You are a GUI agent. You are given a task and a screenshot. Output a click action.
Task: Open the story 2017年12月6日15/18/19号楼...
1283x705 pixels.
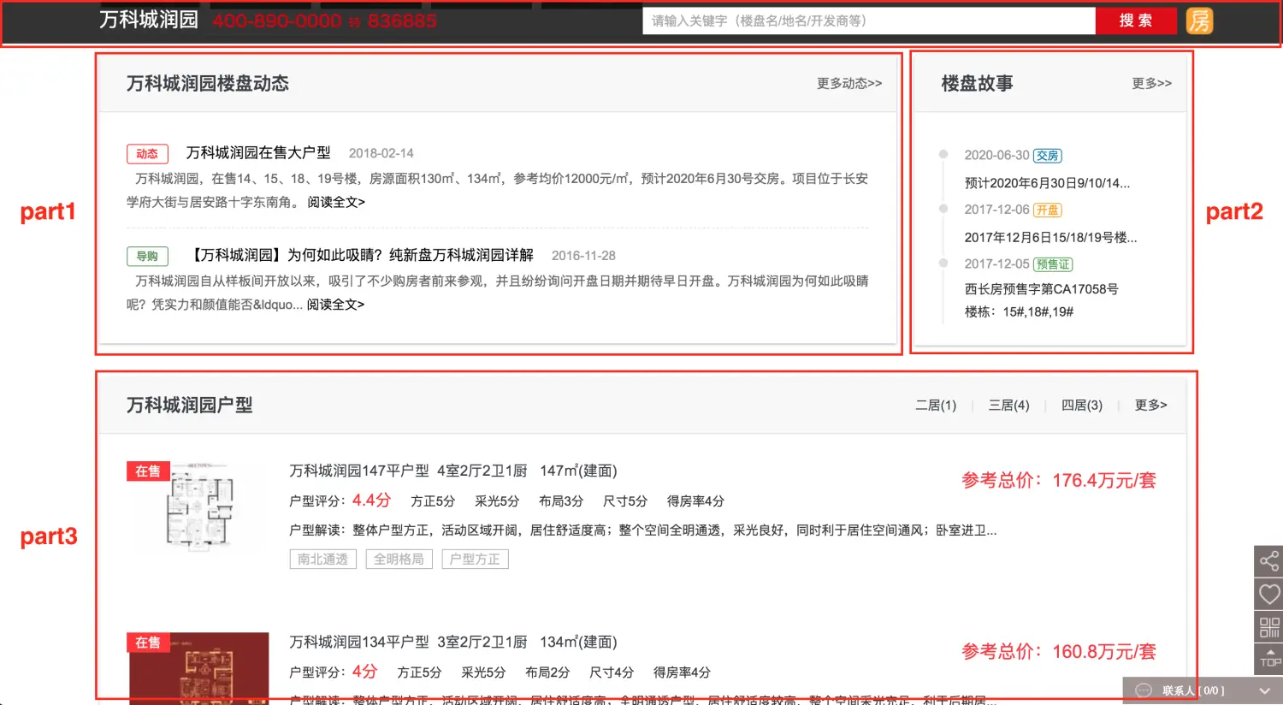[x=1050, y=237]
